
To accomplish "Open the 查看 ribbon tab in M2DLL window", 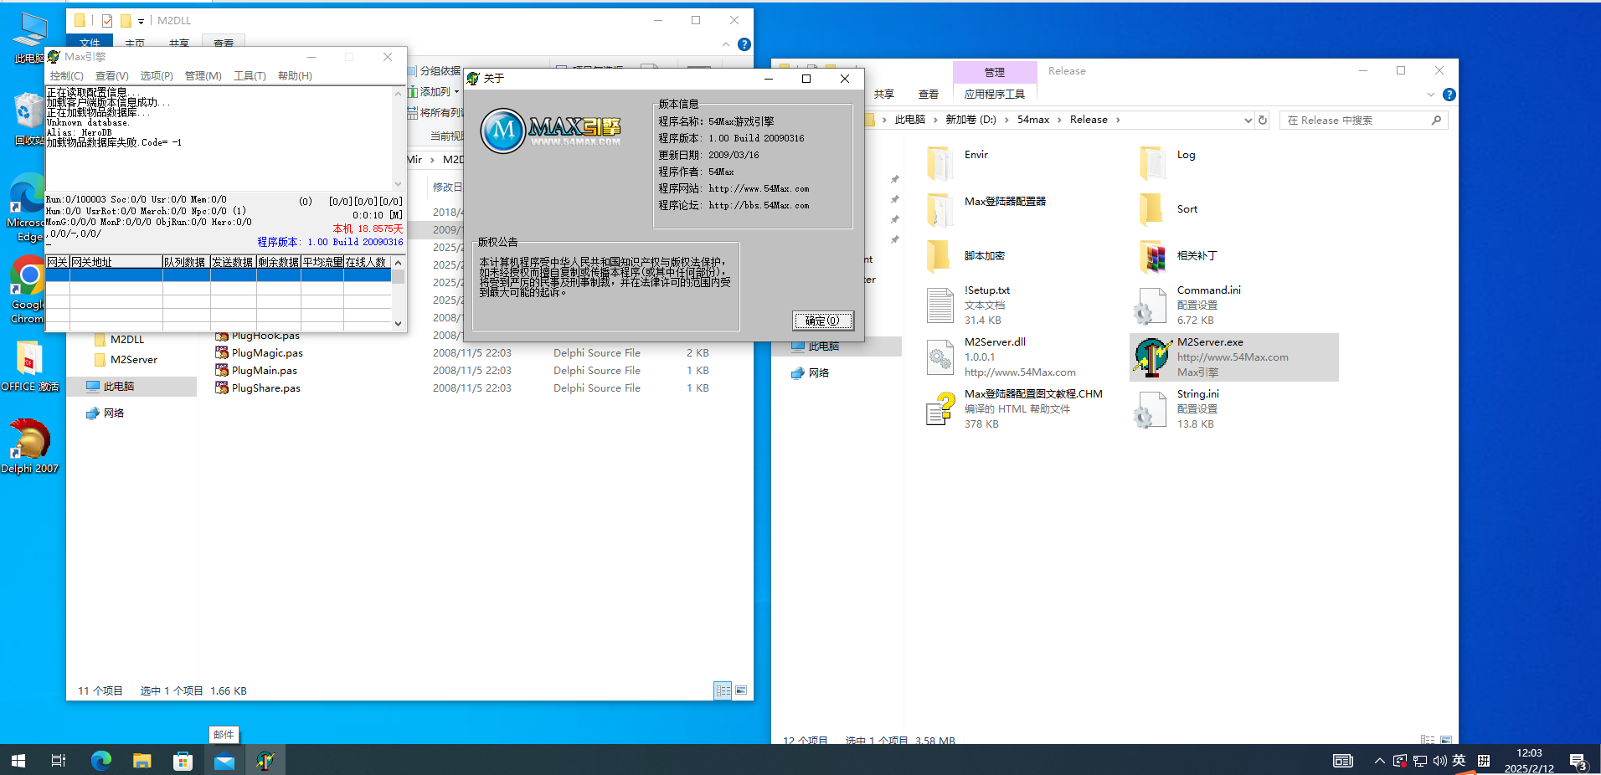I will [224, 43].
